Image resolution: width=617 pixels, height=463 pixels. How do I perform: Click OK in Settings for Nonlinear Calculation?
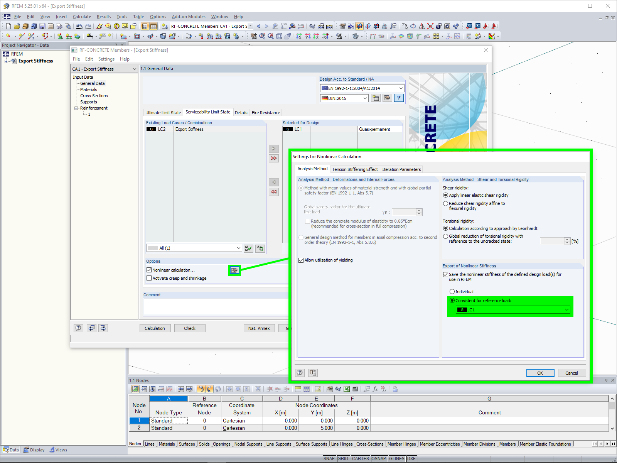[540, 373]
